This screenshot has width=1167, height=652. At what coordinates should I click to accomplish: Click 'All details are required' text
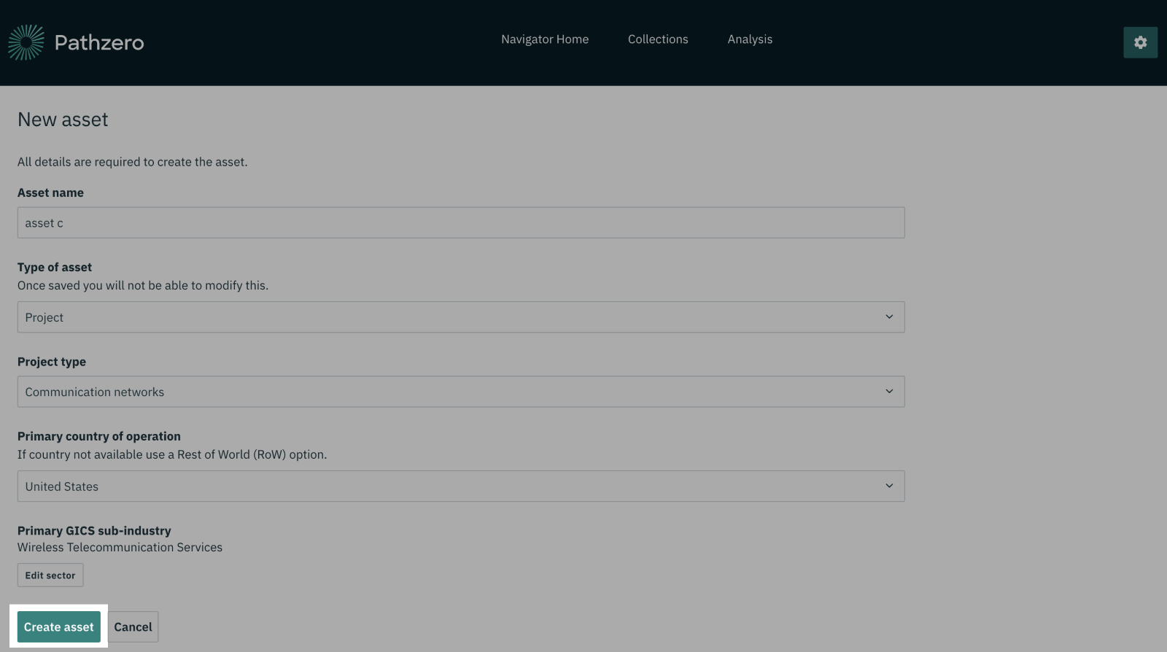(x=133, y=162)
